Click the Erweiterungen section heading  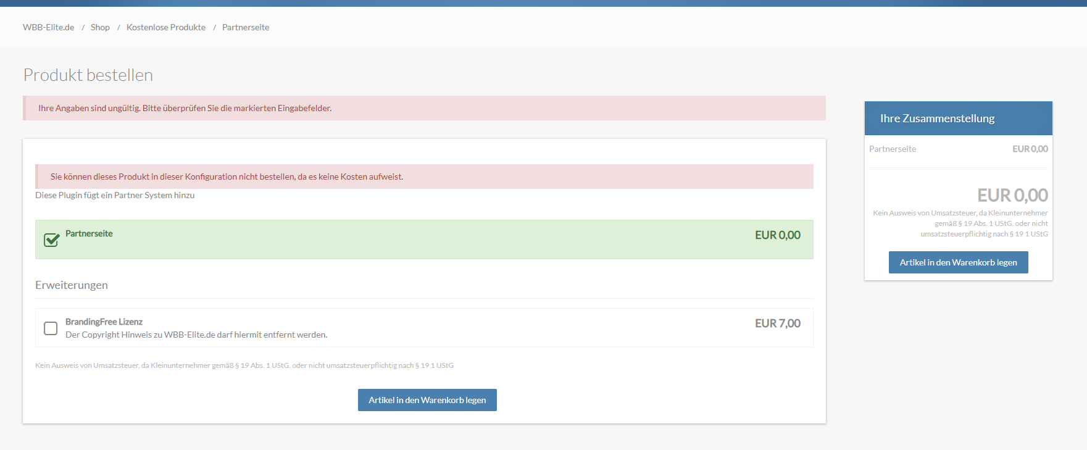(x=72, y=285)
